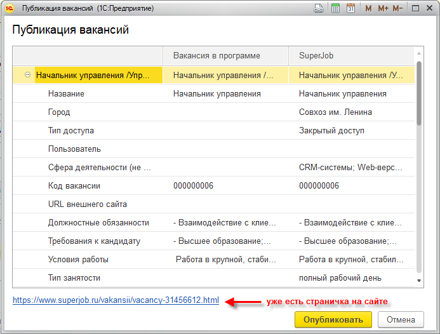Select the Должностные обязанности row label
Image resolution: width=440 pixels, height=334 pixels.
(98, 223)
